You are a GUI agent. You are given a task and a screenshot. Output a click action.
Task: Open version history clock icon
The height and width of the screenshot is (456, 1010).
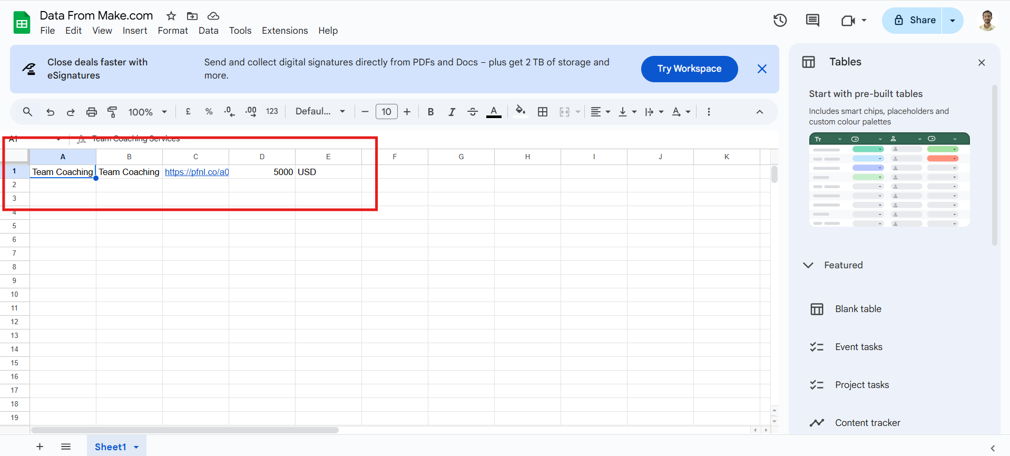[x=780, y=21]
